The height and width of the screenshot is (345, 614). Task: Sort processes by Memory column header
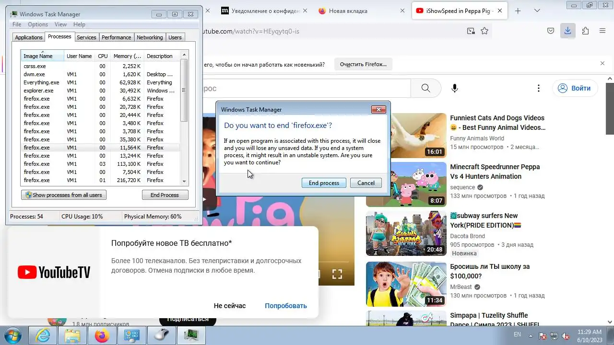pos(127,56)
